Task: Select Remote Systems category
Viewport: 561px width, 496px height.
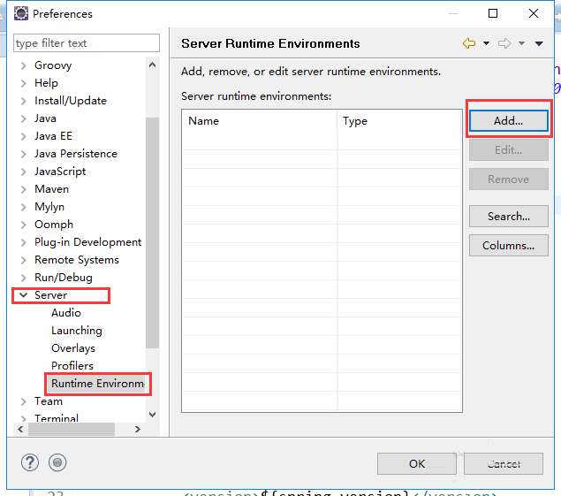Action: click(x=77, y=260)
